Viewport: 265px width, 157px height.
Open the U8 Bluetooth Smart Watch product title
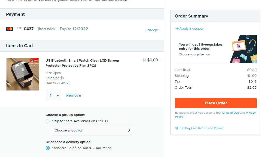[82, 63]
